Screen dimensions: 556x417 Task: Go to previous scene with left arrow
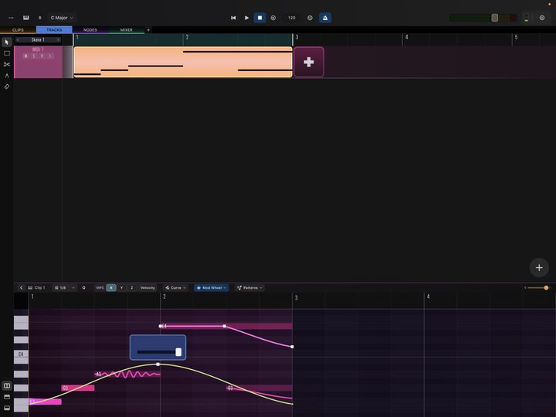coord(17,39)
